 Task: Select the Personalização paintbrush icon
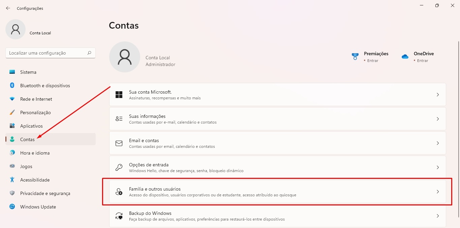(11, 112)
